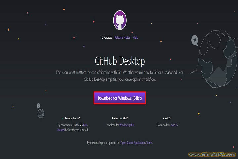238x159 pixels.
Task: Click the GitHub Desktop octocat logo
Action: coord(120,20)
